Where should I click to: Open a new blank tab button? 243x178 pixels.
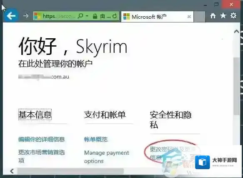coord(199,16)
